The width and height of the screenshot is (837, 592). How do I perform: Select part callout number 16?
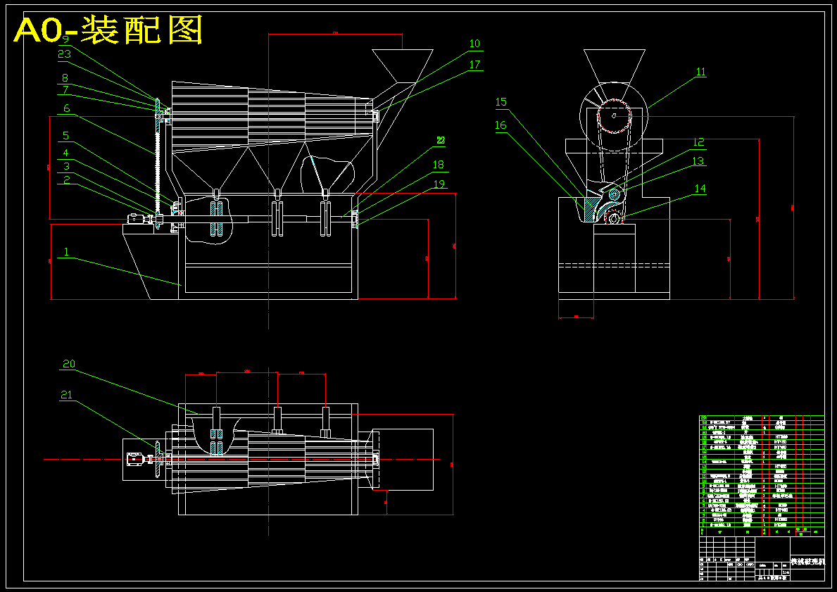tap(501, 125)
